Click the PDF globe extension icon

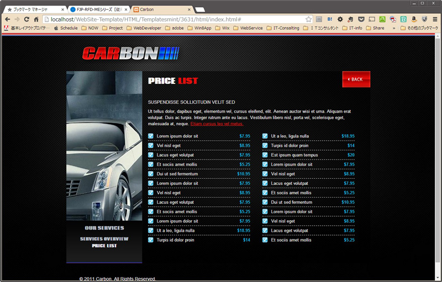[x=393, y=19]
